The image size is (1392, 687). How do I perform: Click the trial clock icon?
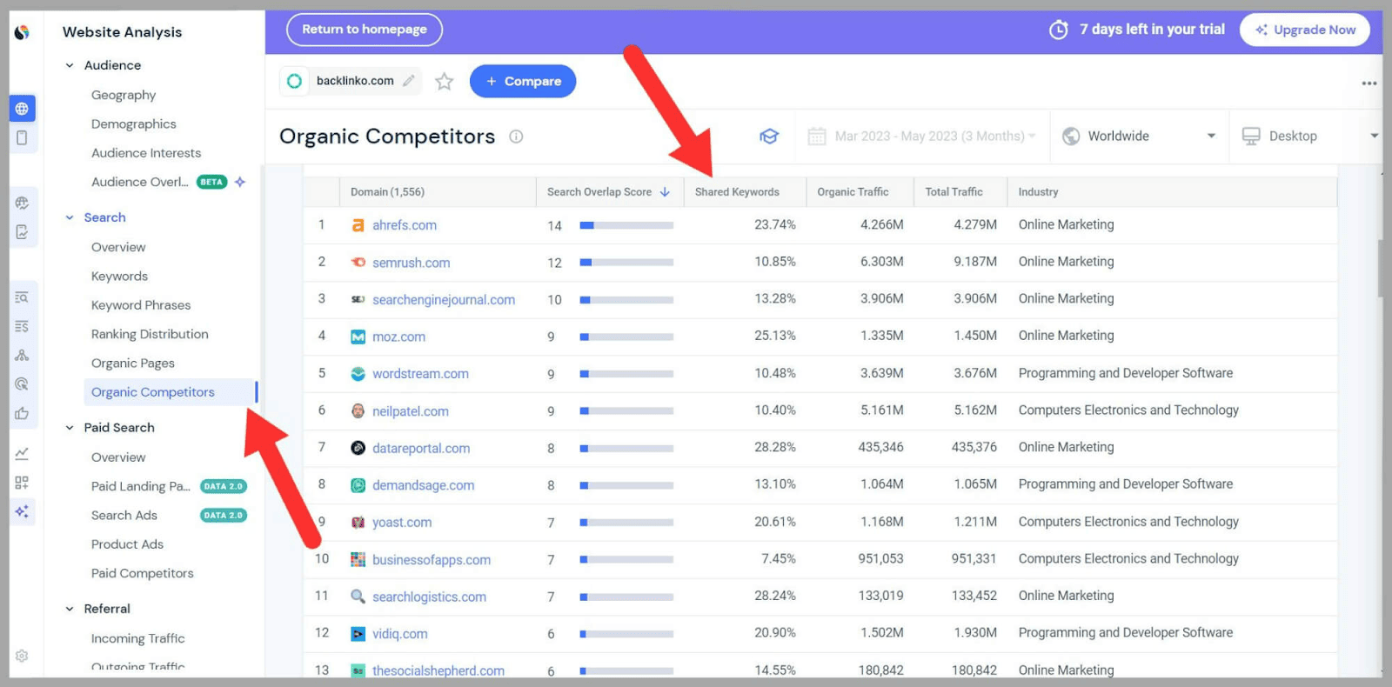1059,30
